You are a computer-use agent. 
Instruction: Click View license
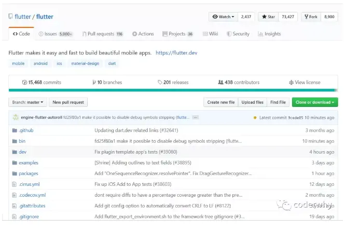(305, 83)
